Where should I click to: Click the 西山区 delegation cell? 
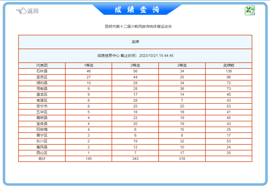coord(42,153)
